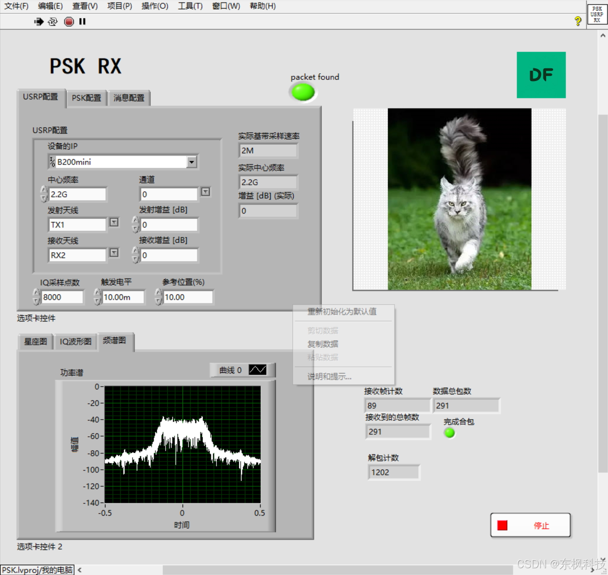Expand the 设备的IP B200mini dropdown

pyautogui.click(x=192, y=162)
